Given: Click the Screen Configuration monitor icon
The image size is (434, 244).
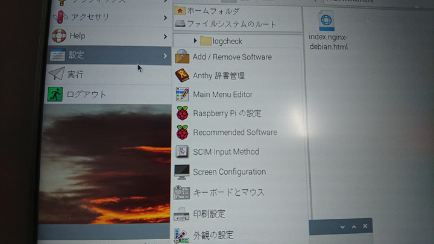Looking at the screenshot, I should pyautogui.click(x=181, y=172).
